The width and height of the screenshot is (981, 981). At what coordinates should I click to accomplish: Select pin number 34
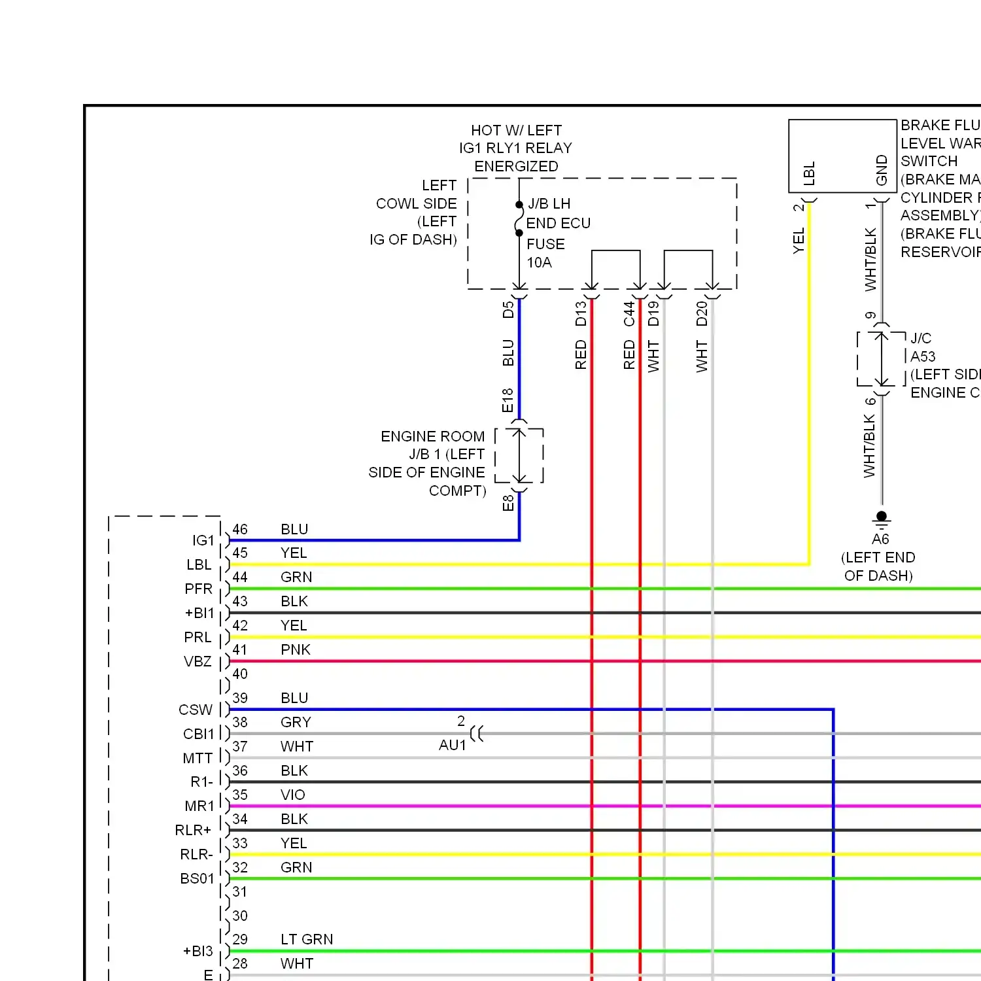coord(240,819)
